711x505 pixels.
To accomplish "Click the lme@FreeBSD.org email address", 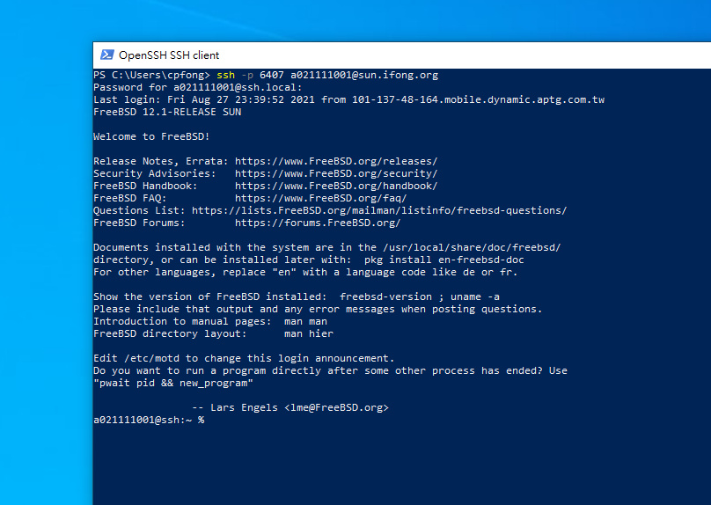I will (338, 408).
